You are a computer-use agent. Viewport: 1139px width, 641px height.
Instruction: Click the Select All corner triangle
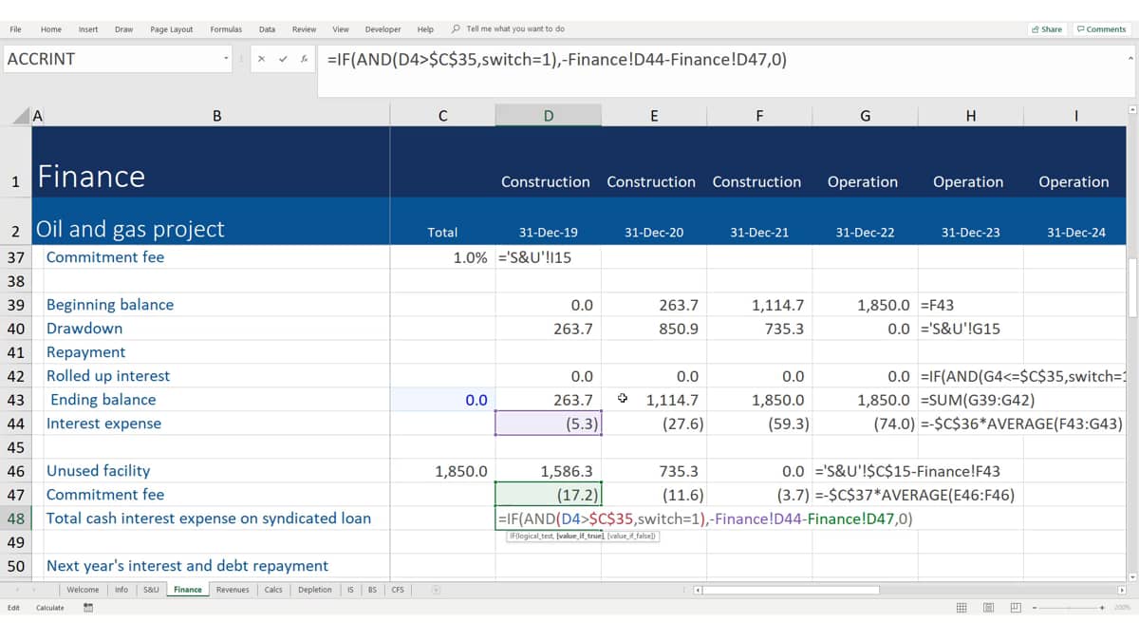22,116
